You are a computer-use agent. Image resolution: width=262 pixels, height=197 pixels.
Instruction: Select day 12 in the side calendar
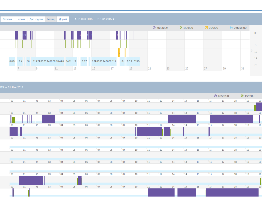tap(256, 52)
